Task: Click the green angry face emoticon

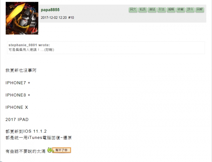Action: [50, 150]
